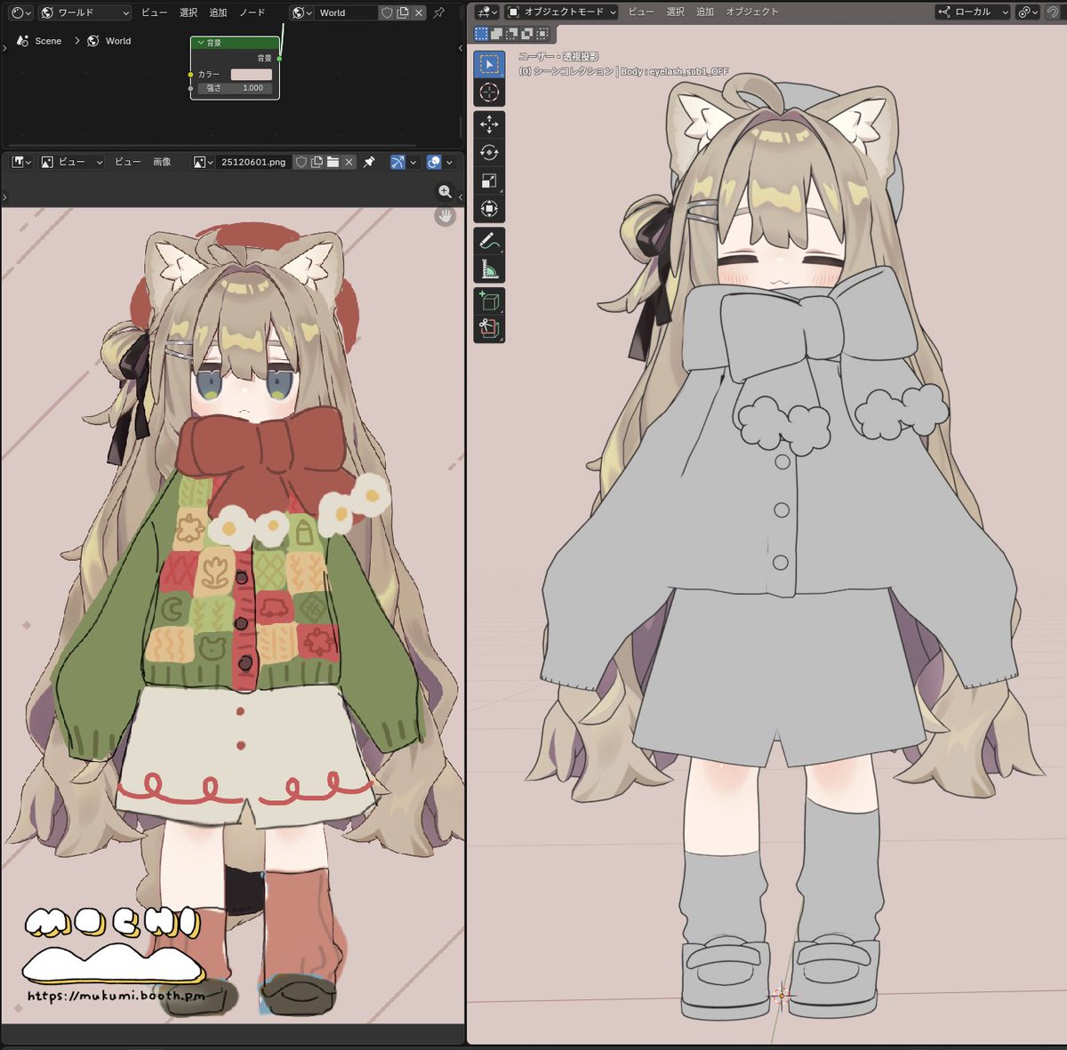Viewport: 1067px width, 1050px height.
Task: Choose the subtract-selection mode icon
Action: pos(511,34)
